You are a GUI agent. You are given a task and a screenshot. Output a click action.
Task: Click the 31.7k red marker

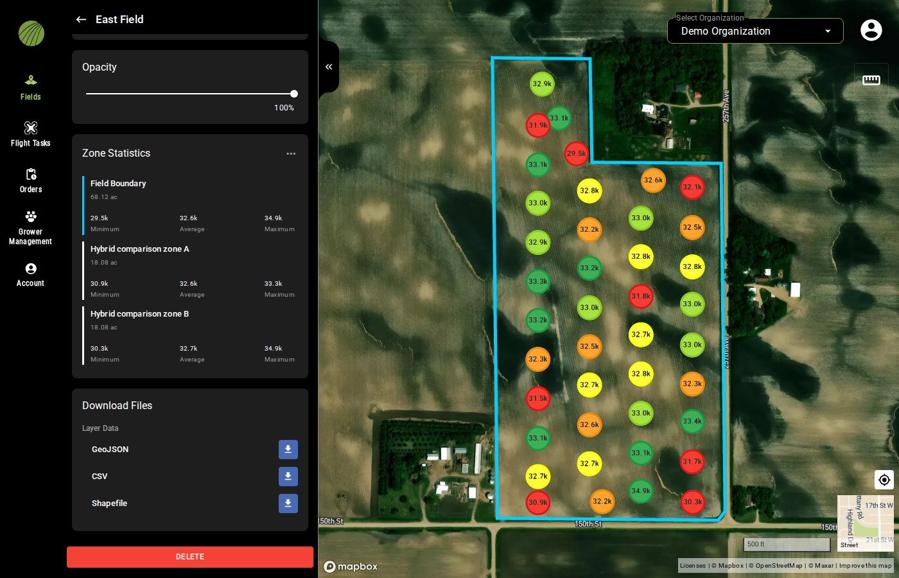[x=692, y=462]
